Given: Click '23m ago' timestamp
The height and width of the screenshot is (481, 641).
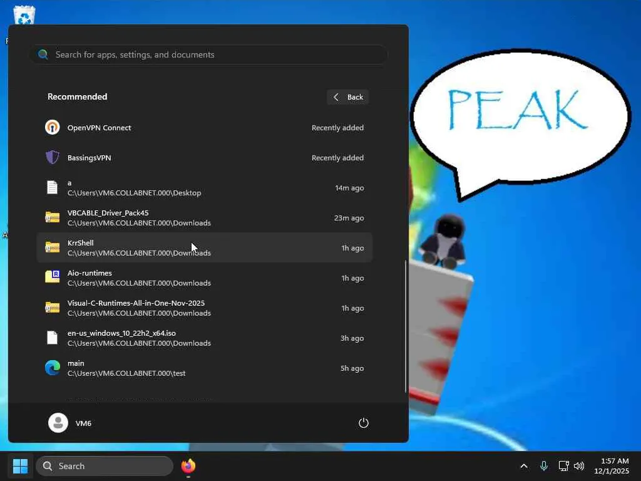Looking at the screenshot, I should click(x=349, y=218).
